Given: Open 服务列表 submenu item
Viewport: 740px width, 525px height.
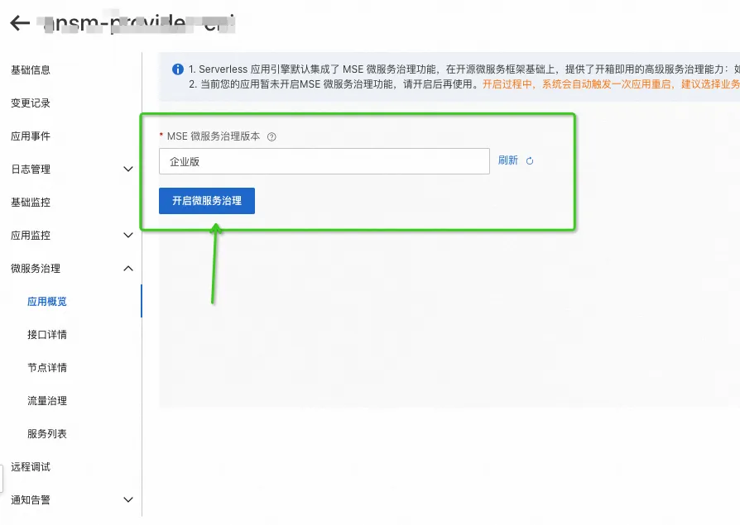Looking at the screenshot, I should [47, 433].
